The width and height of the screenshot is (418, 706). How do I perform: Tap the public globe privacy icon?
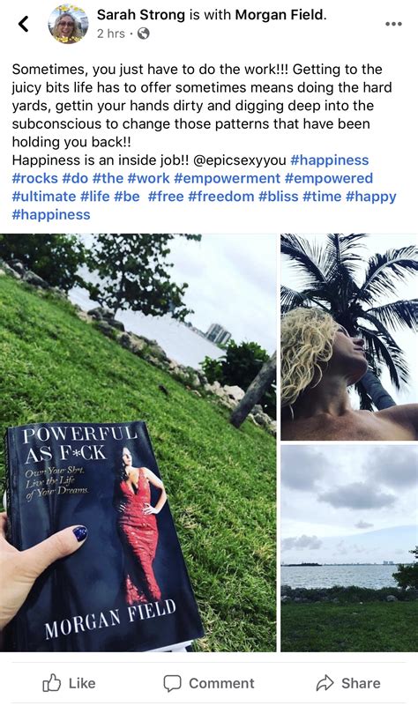coord(143,33)
